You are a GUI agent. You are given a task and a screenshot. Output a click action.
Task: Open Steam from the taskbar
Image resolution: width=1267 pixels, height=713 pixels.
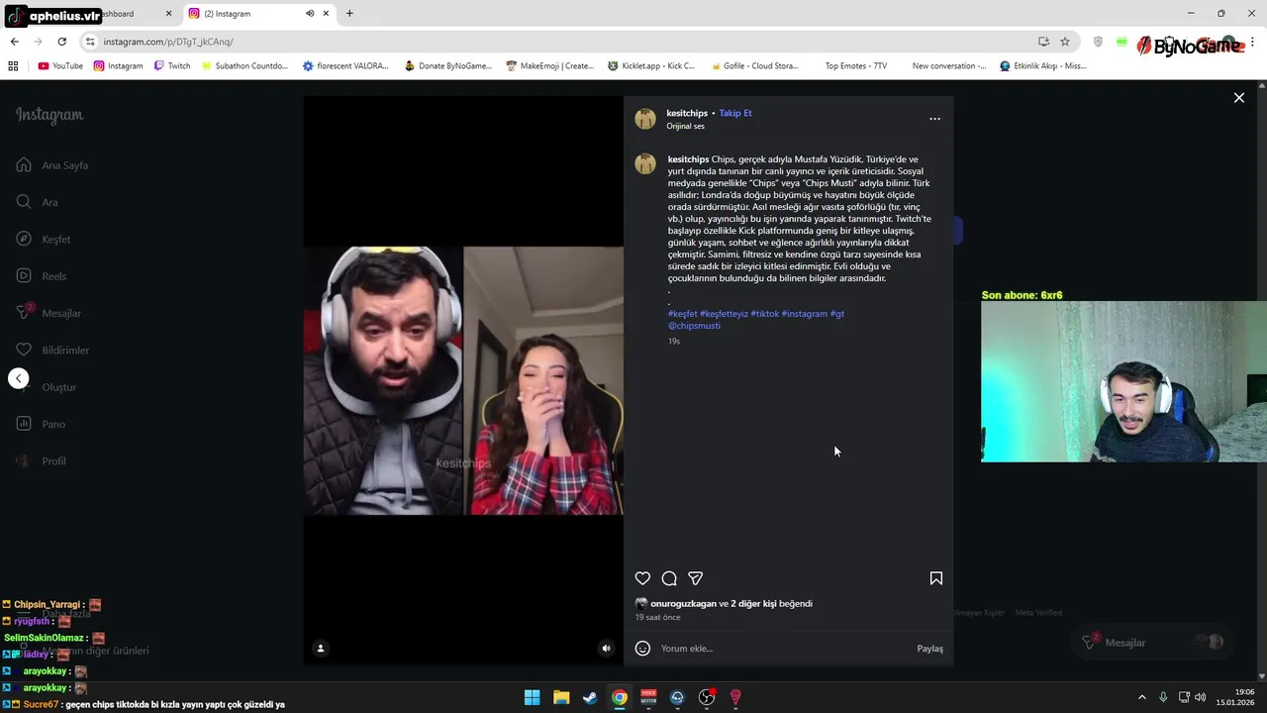590,697
